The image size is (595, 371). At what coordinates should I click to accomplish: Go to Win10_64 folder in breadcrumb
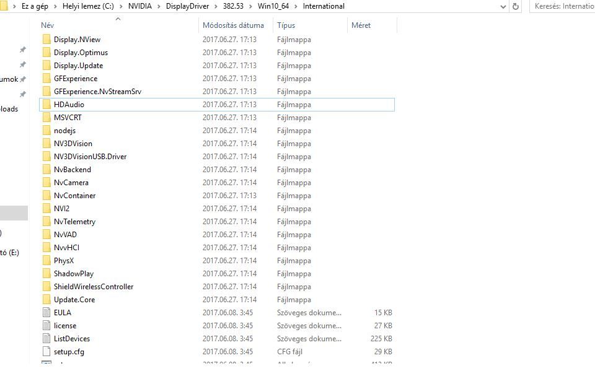[273, 6]
